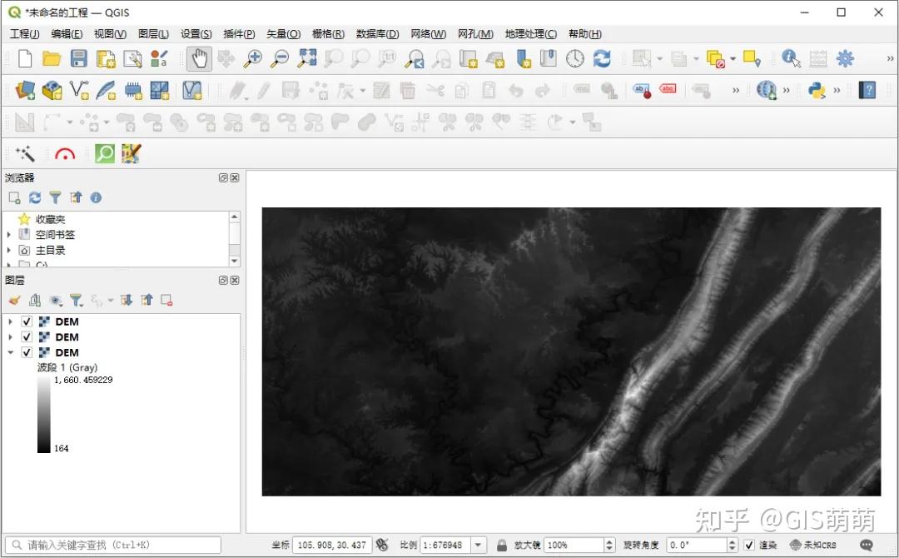Create a new SpatiaLite layer feather icon

pyautogui.click(x=106, y=90)
